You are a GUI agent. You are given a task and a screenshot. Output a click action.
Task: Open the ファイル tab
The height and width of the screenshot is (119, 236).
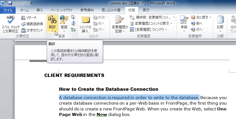(8, 10)
